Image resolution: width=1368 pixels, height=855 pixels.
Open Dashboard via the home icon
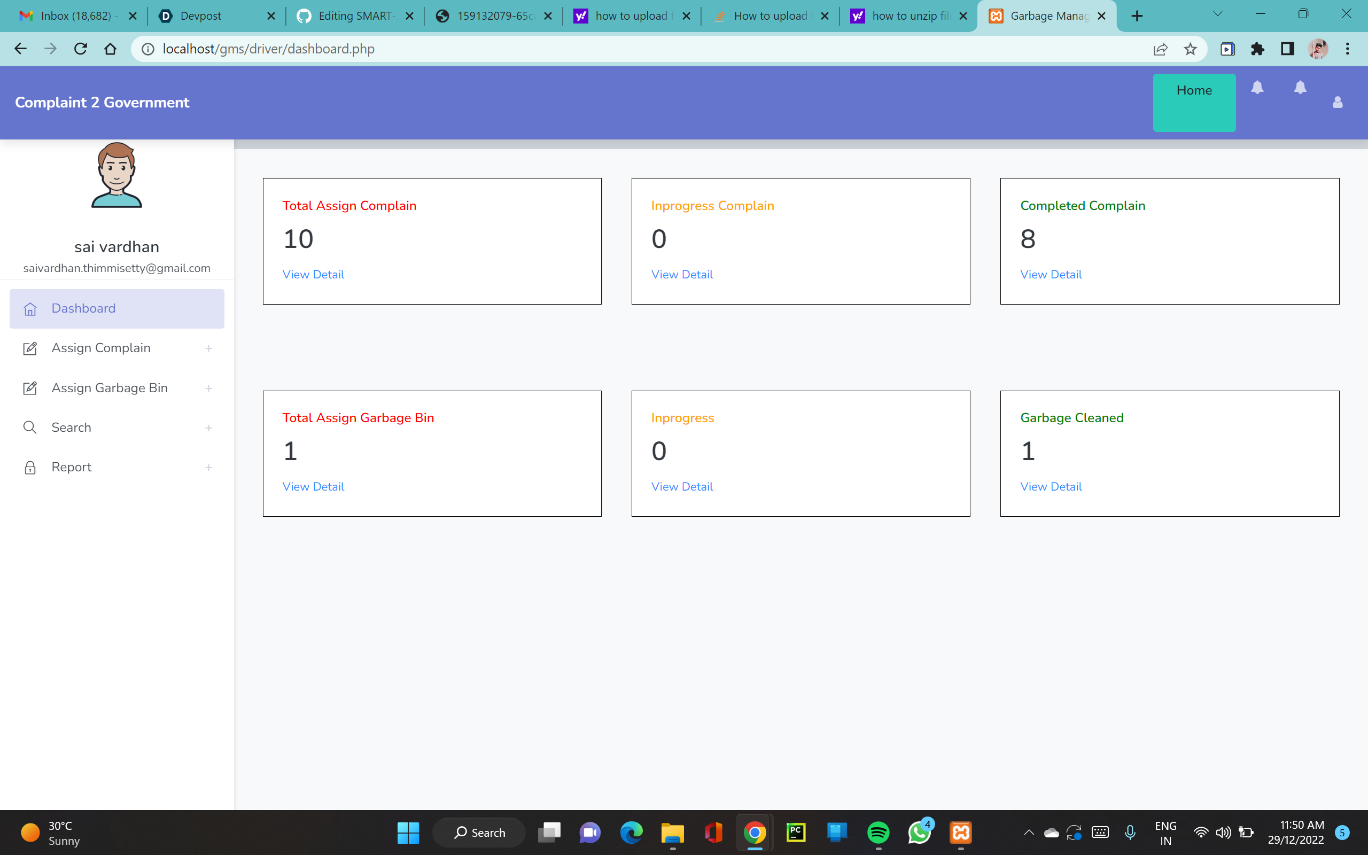point(30,309)
